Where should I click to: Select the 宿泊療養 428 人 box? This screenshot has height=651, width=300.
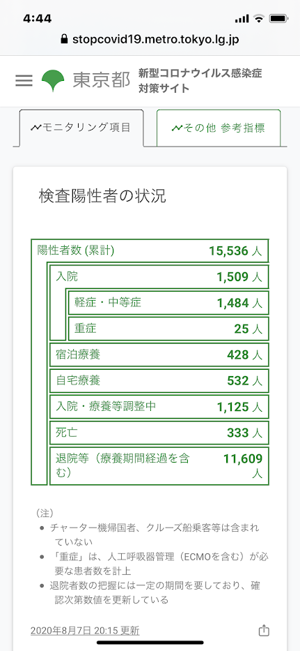tap(159, 355)
